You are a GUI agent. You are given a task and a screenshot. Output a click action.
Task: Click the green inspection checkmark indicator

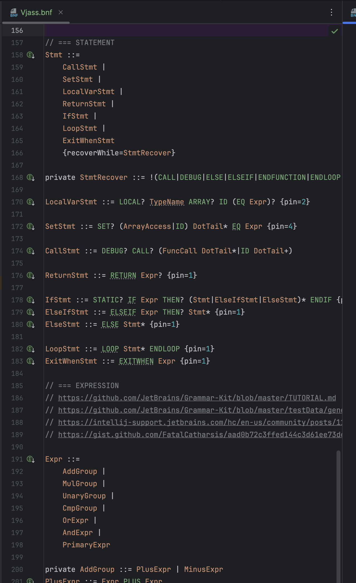pos(335,31)
